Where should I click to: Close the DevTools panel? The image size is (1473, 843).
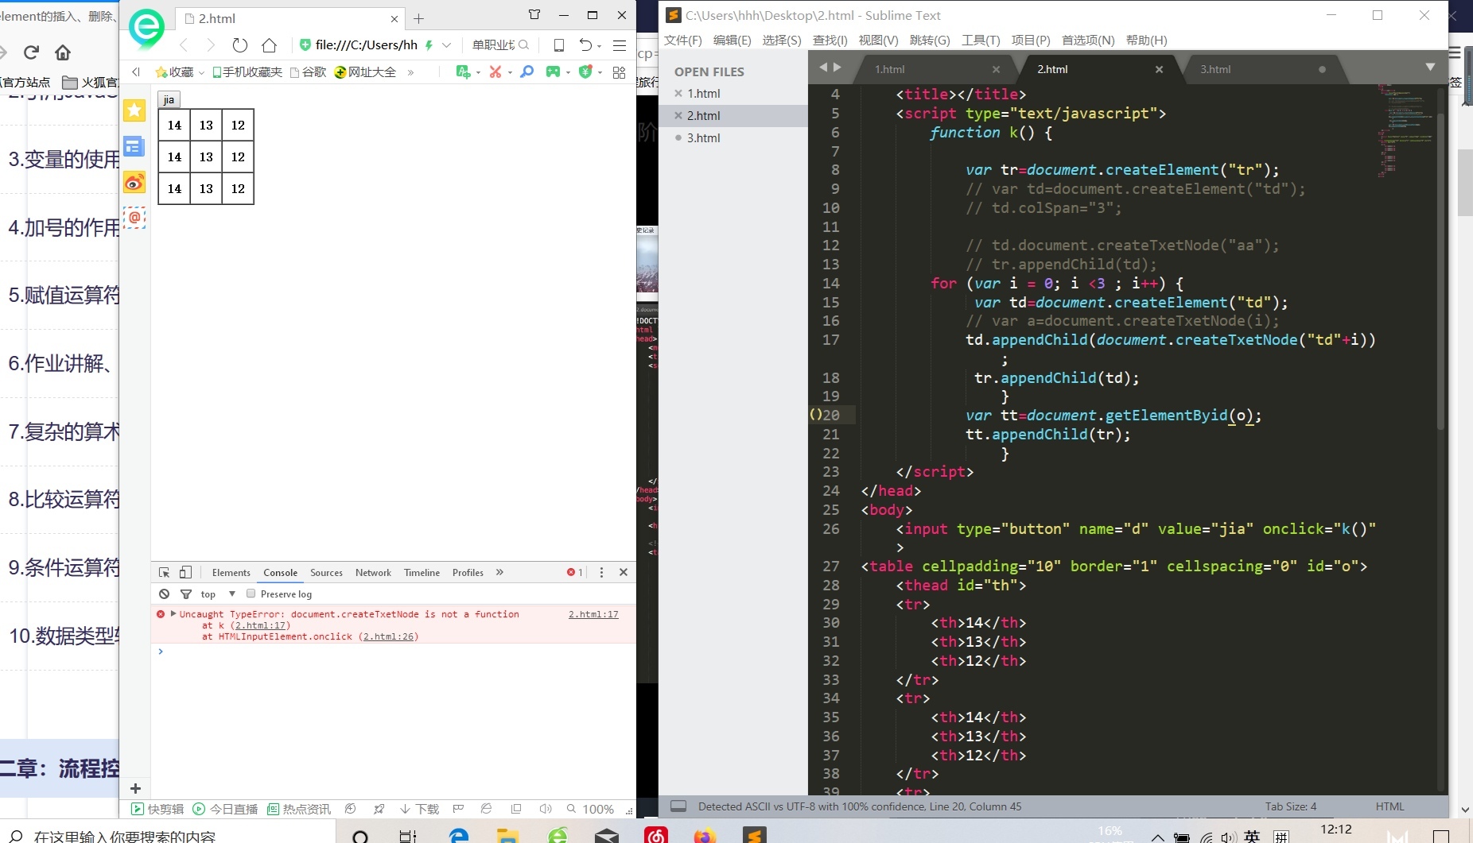tap(624, 572)
